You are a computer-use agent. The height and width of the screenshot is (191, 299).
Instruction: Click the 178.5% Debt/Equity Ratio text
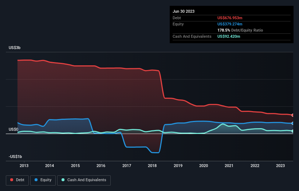click(x=240, y=30)
